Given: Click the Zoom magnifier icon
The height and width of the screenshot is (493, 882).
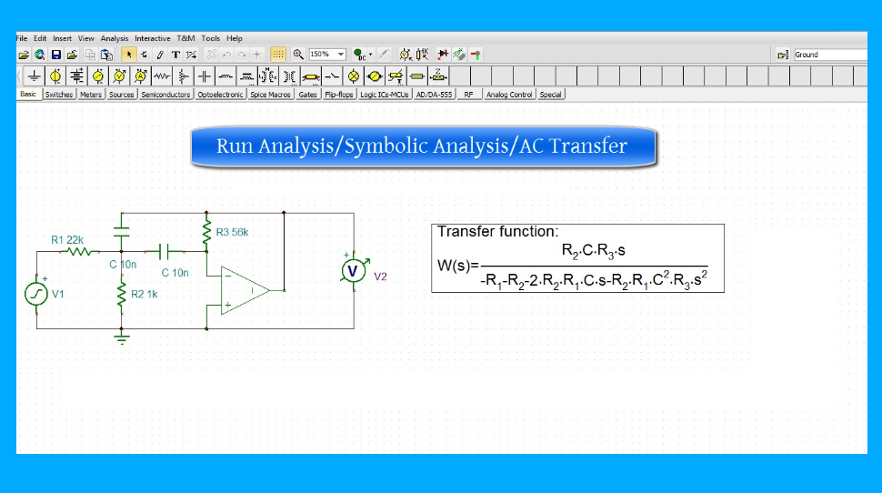Looking at the screenshot, I should point(298,55).
